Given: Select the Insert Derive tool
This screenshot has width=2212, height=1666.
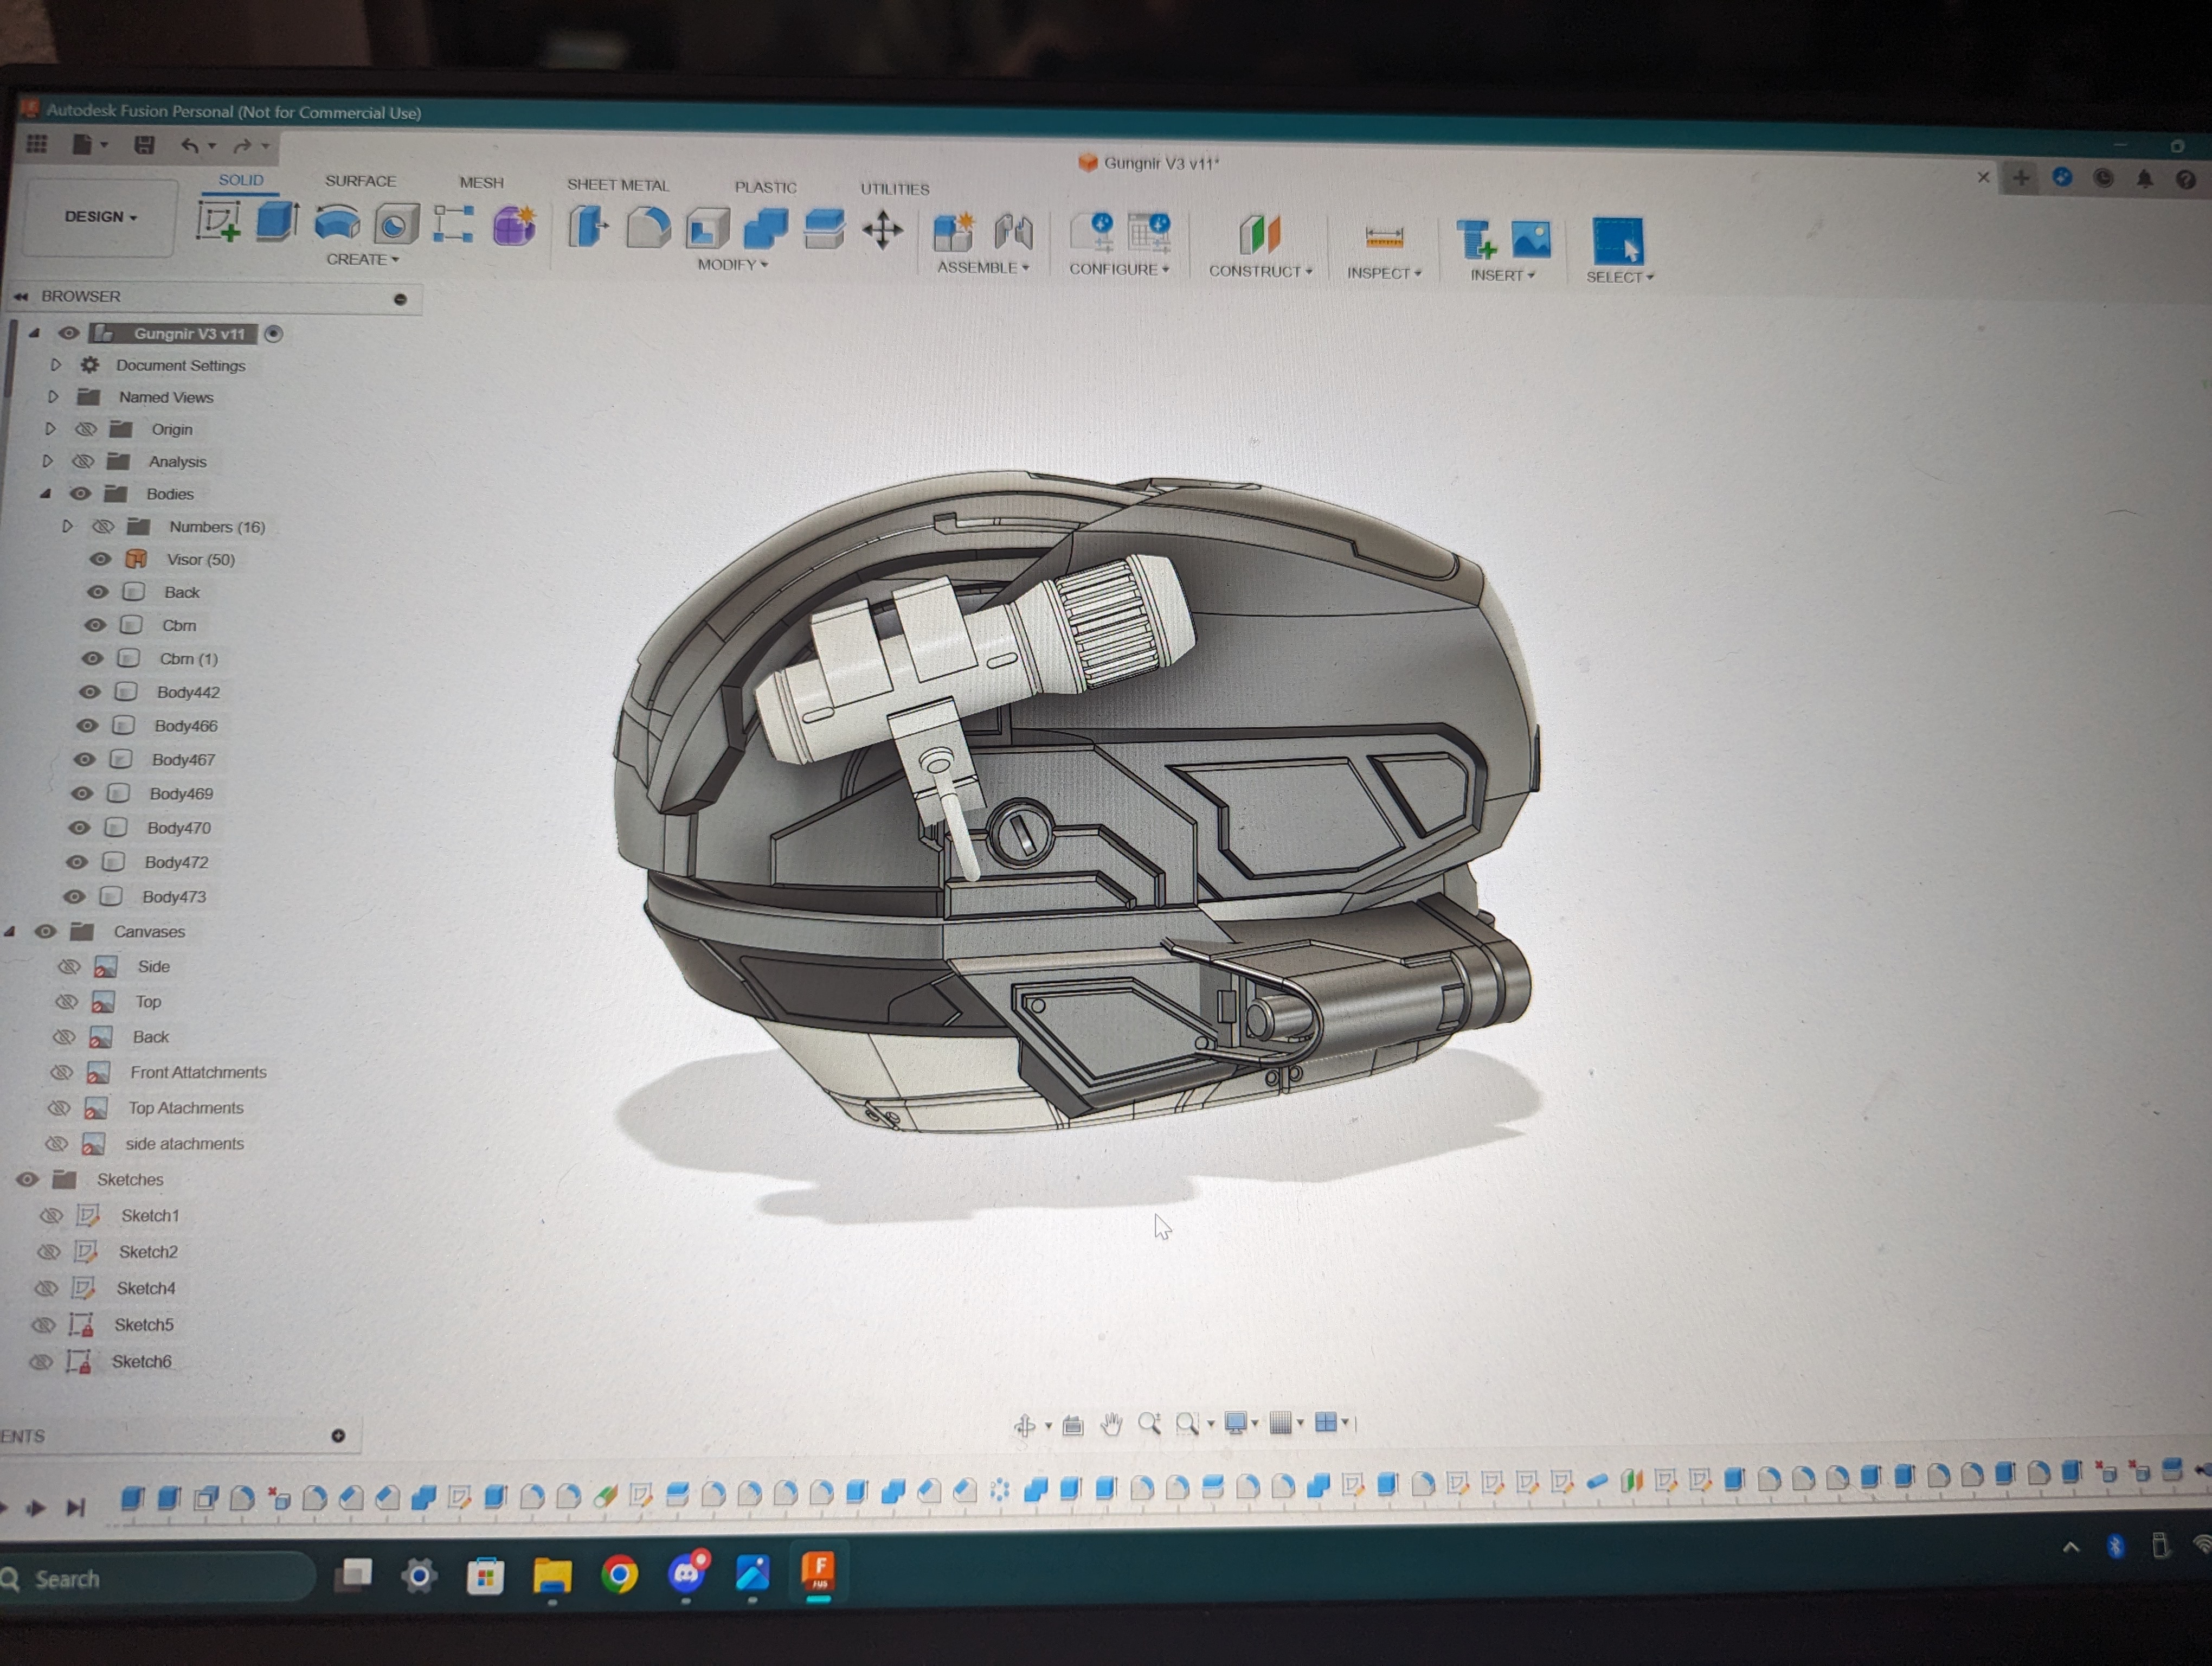Looking at the screenshot, I should [1476, 240].
